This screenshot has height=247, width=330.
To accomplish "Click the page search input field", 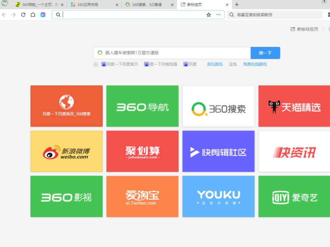I will pyautogui.click(x=172, y=53).
